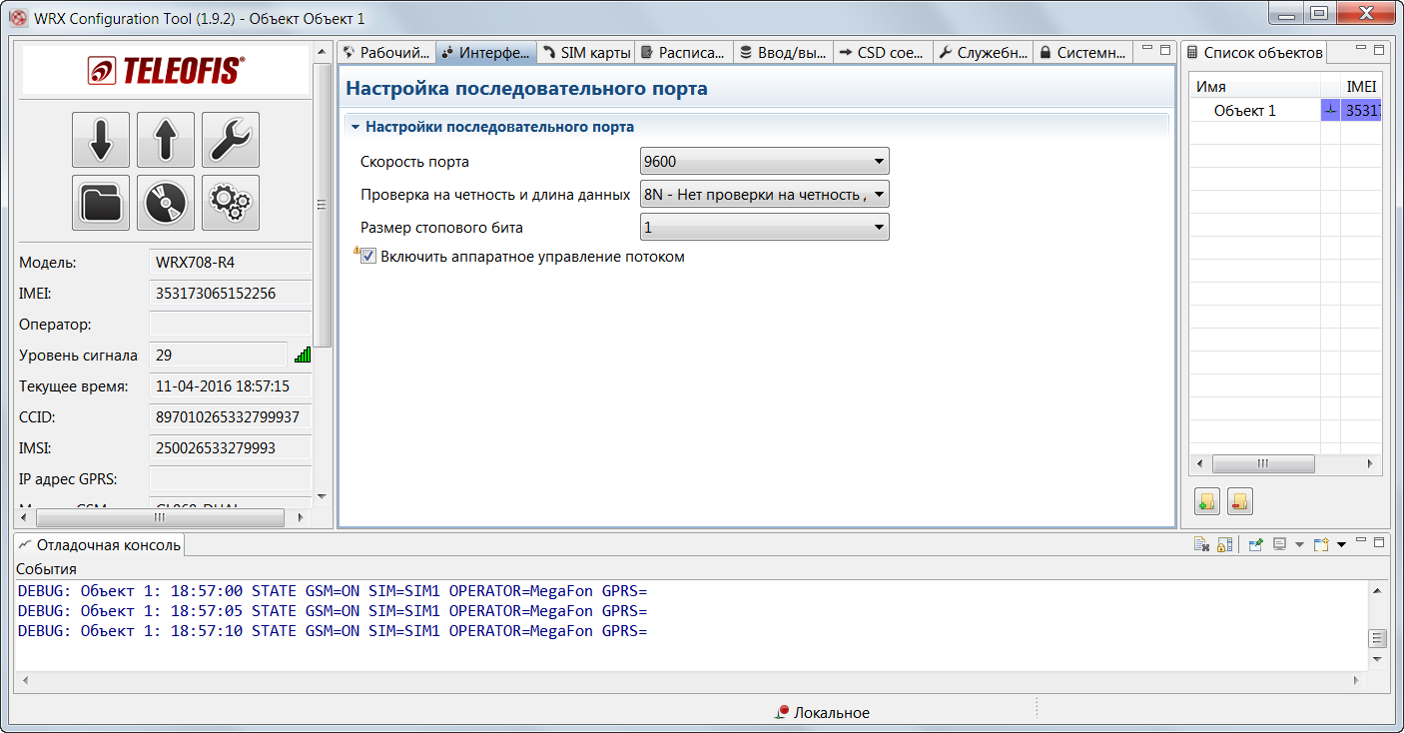Click the lock scroll icon in debug console toolbar
Screen dimensions: 1404x733
(1222, 545)
